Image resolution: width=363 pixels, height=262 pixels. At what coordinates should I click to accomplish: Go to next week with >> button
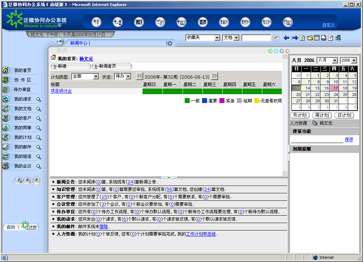click(214, 76)
